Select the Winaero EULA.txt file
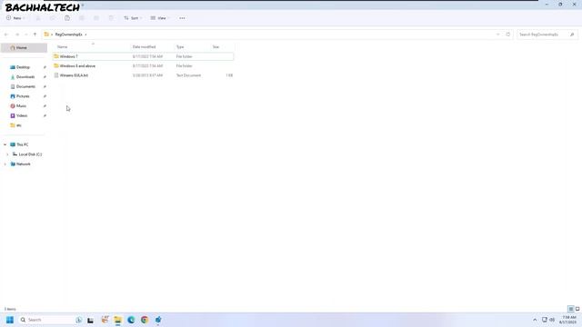The image size is (582, 327). pos(144,75)
